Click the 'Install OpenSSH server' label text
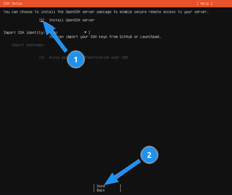This screenshot has height=195, width=232. [x=72, y=20]
